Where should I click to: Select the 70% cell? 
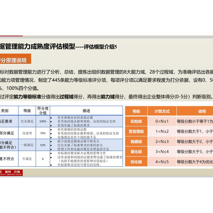point(43,133)
